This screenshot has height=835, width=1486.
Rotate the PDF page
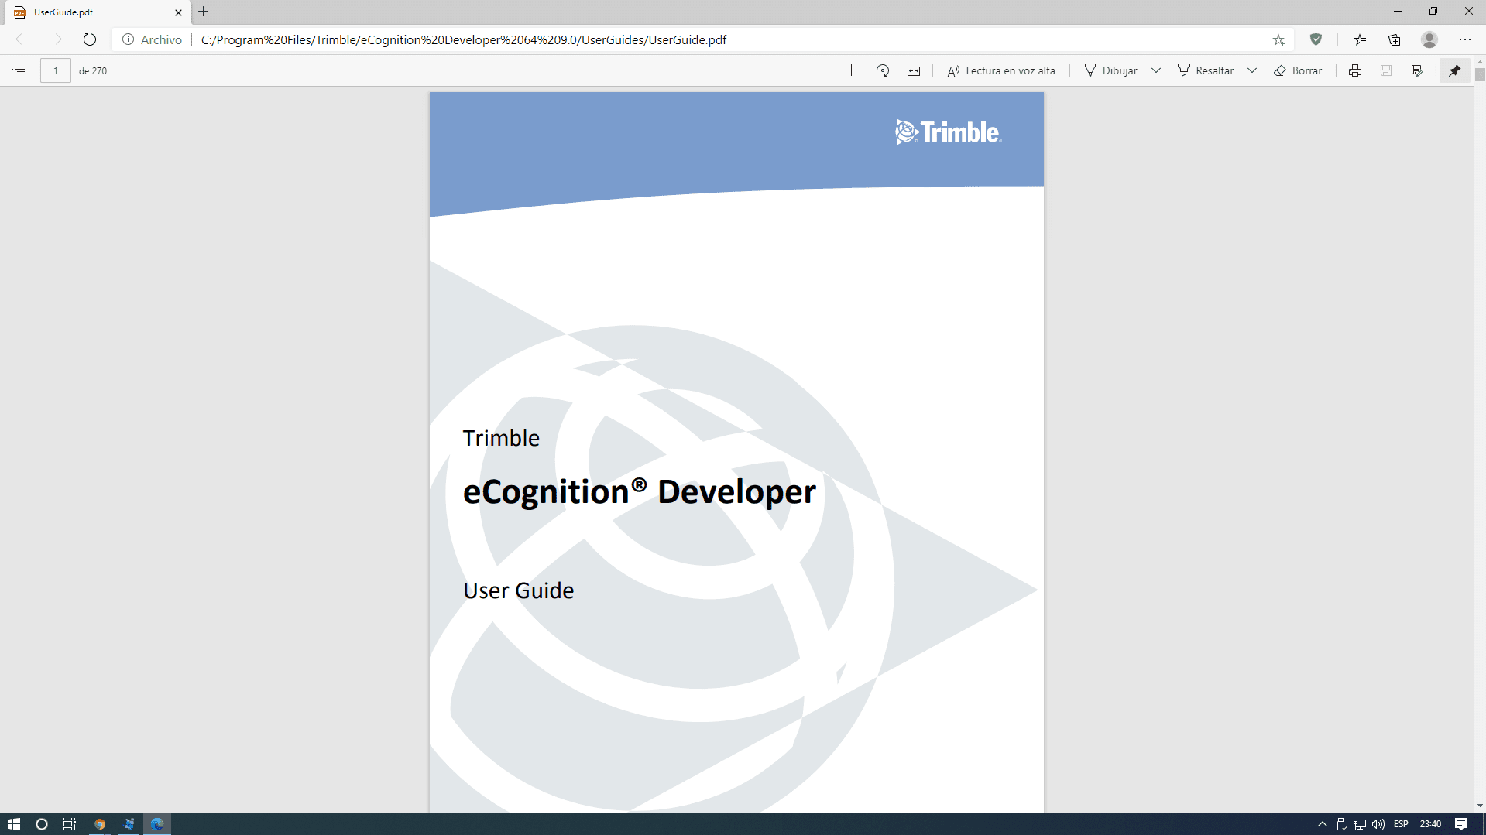[883, 70]
